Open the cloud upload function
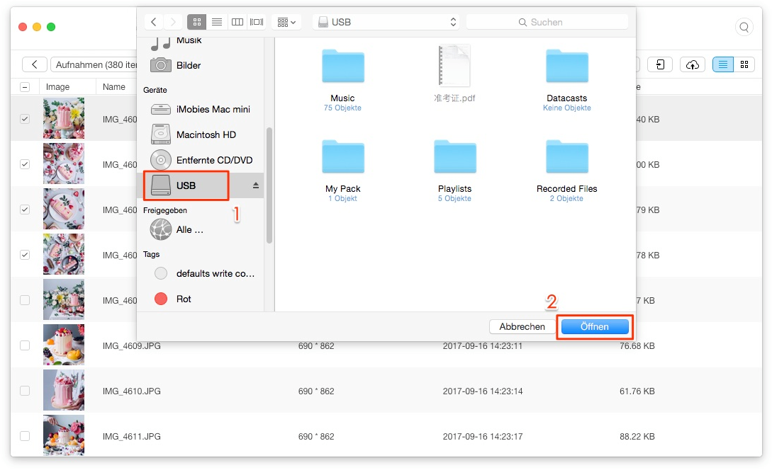 click(692, 64)
